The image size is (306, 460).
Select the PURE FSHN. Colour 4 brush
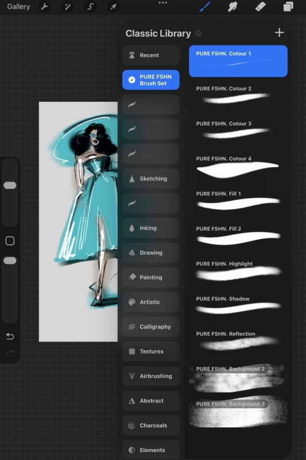pyautogui.click(x=238, y=166)
